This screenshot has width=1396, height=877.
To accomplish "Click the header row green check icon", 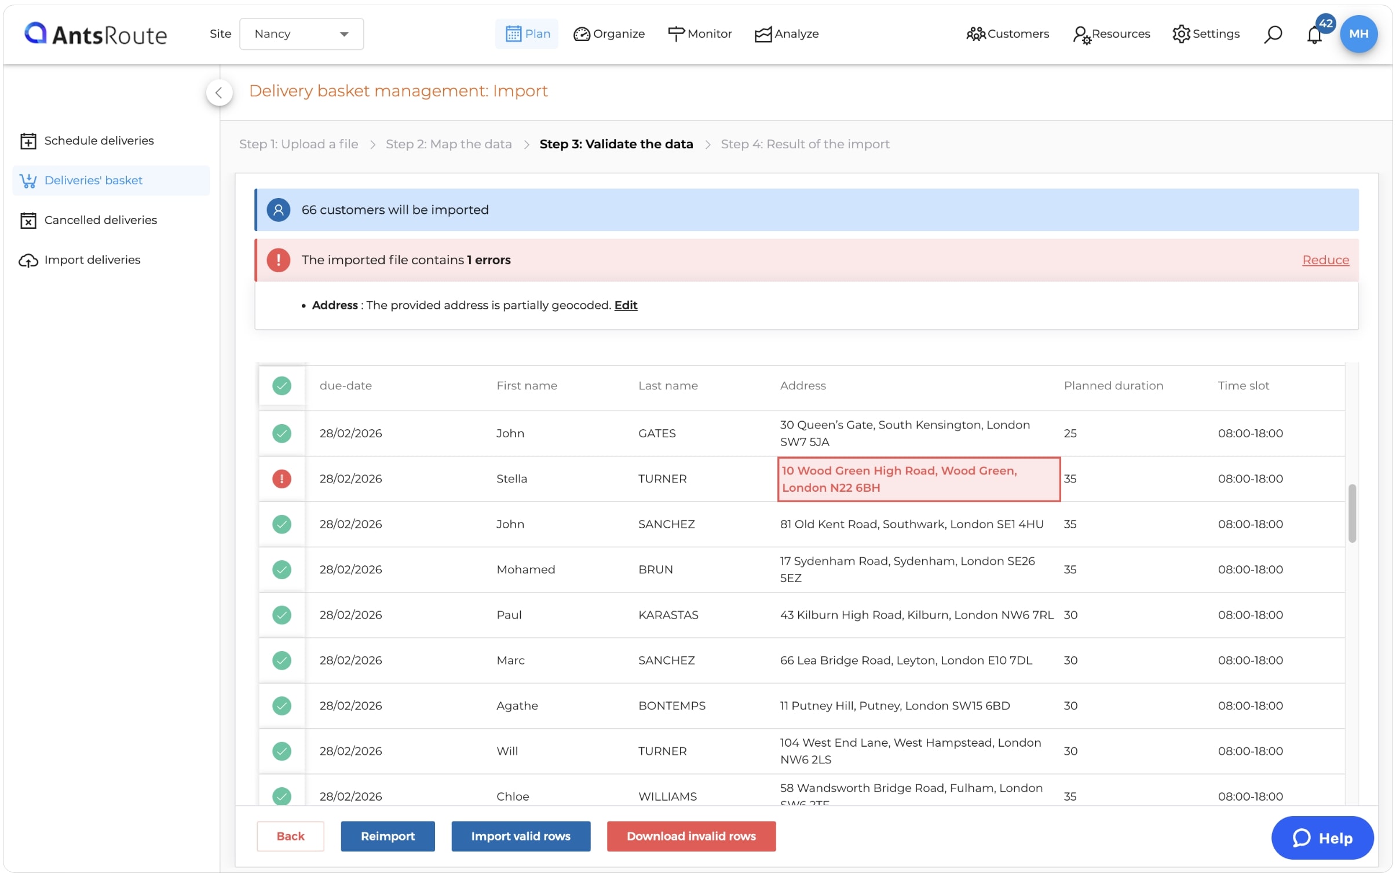I will click(x=282, y=385).
